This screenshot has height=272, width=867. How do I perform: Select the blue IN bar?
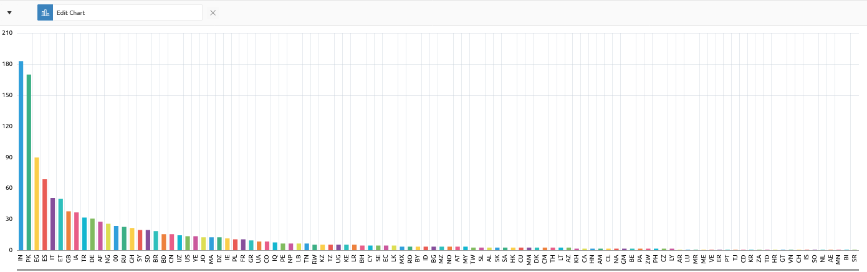[x=21, y=156]
